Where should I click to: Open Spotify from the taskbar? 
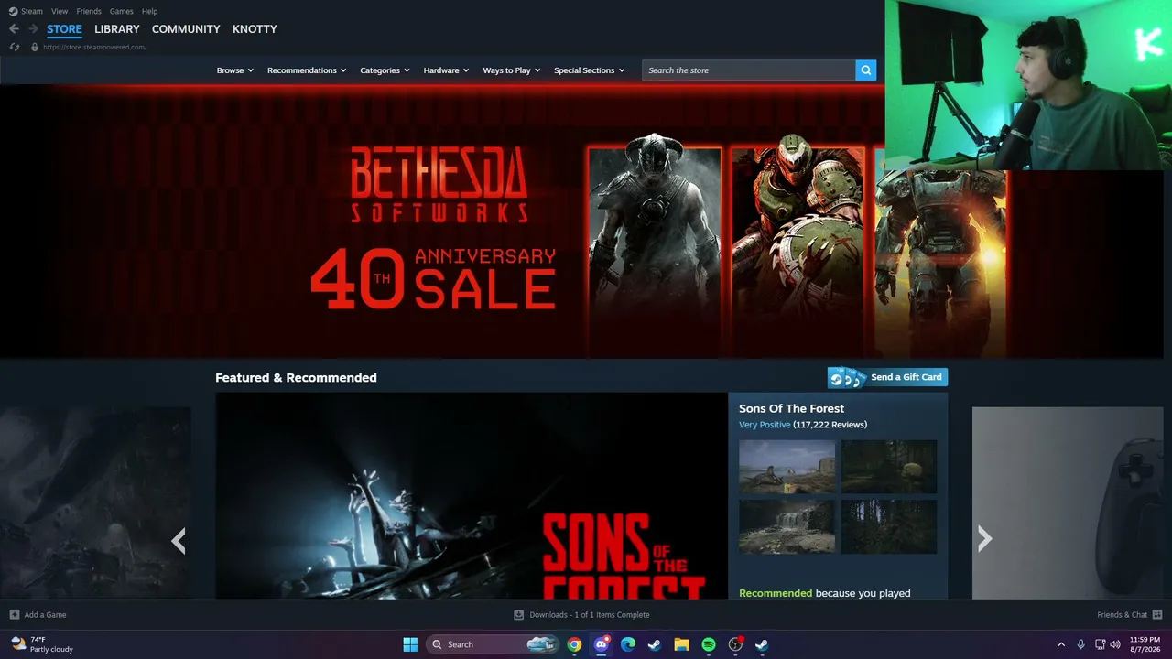click(709, 644)
